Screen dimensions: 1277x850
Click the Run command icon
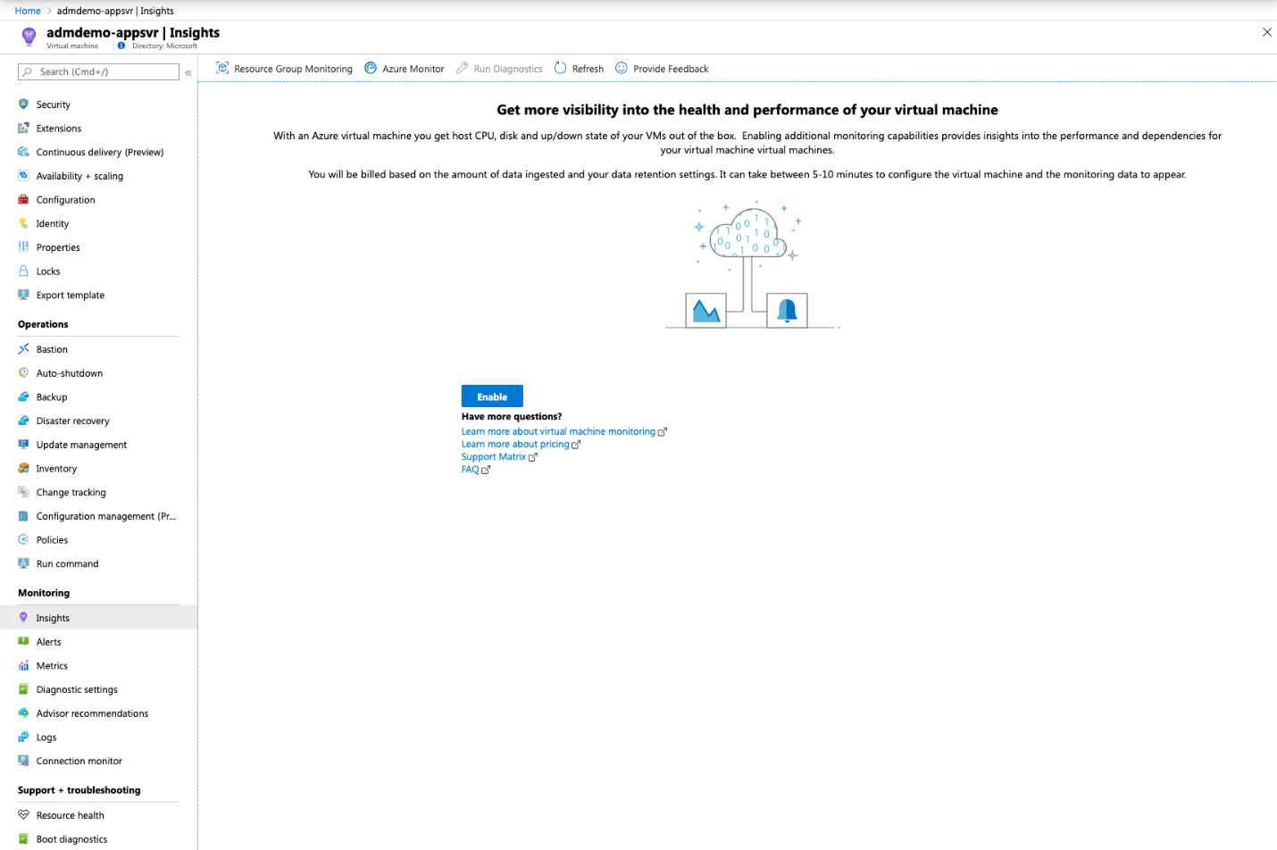point(23,563)
